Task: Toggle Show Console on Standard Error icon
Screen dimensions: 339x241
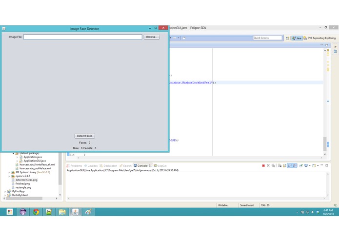Action: pyautogui.click(x=295, y=165)
